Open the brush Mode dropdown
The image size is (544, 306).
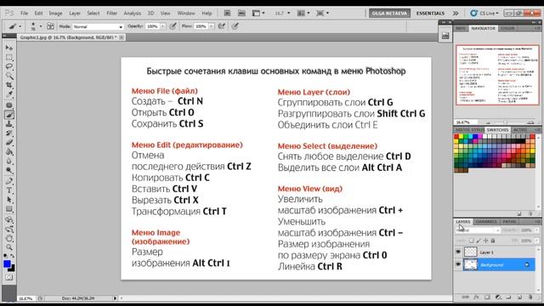coord(98,26)
